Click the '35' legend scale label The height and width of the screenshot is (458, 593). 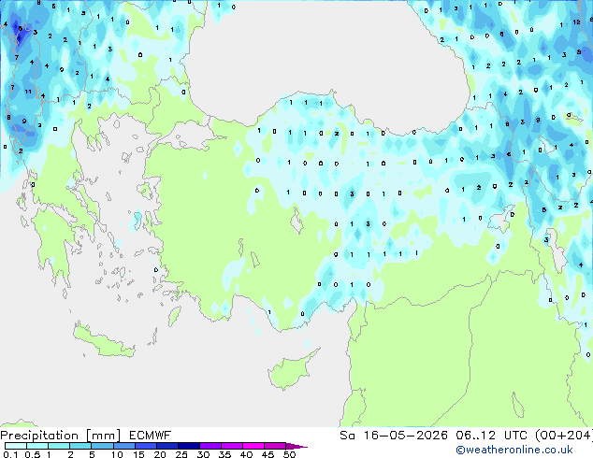(x=224, y=454)
